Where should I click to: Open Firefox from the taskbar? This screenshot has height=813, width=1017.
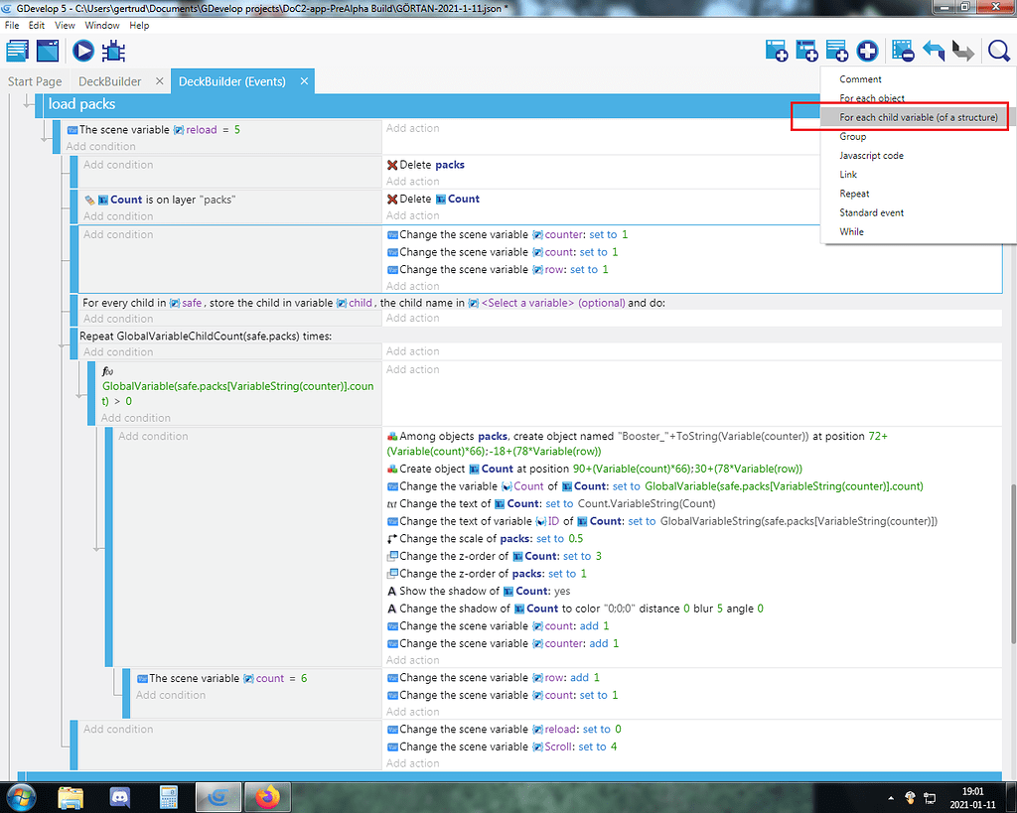point(268,797)
